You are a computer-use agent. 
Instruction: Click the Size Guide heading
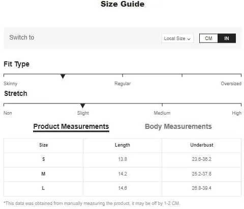click(x=123, y=4)
